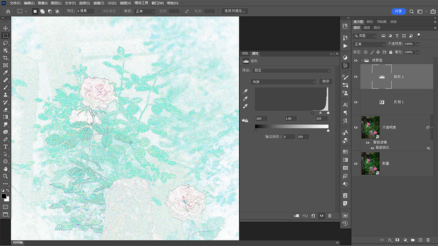Toggle lock all icon in Layers panel

pyautogui.click(x=391, y=52)
